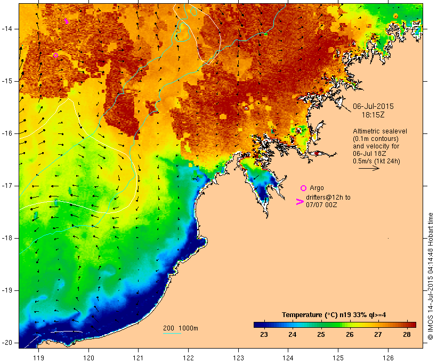Viewport: 437px width, 363px height.
Task: Click the '06-Jul-2015' date text
Action: [x=373, y=106]
